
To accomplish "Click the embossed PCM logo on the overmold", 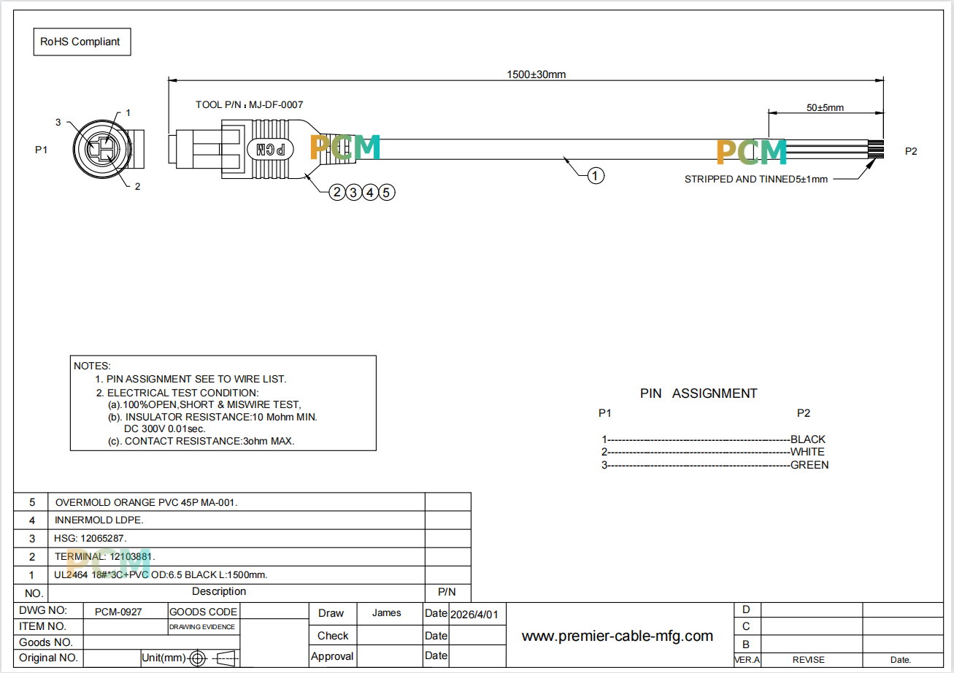I will (271, 150).
